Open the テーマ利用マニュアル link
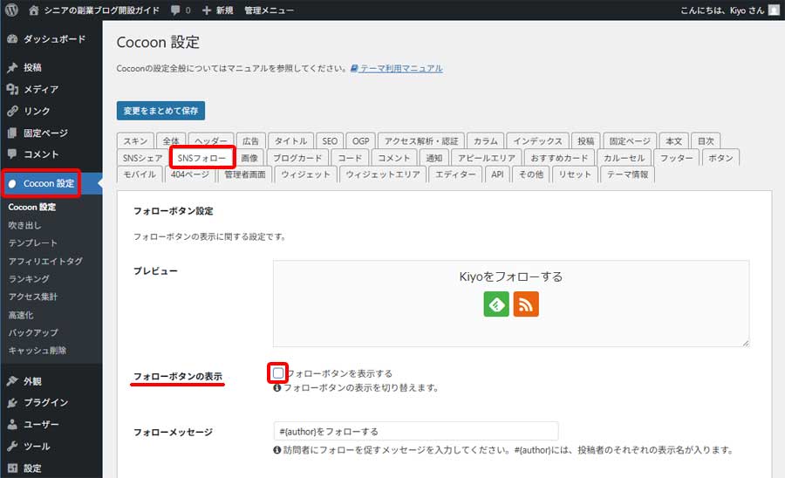This screenshot has width=785, height=478. coord(401,68)
